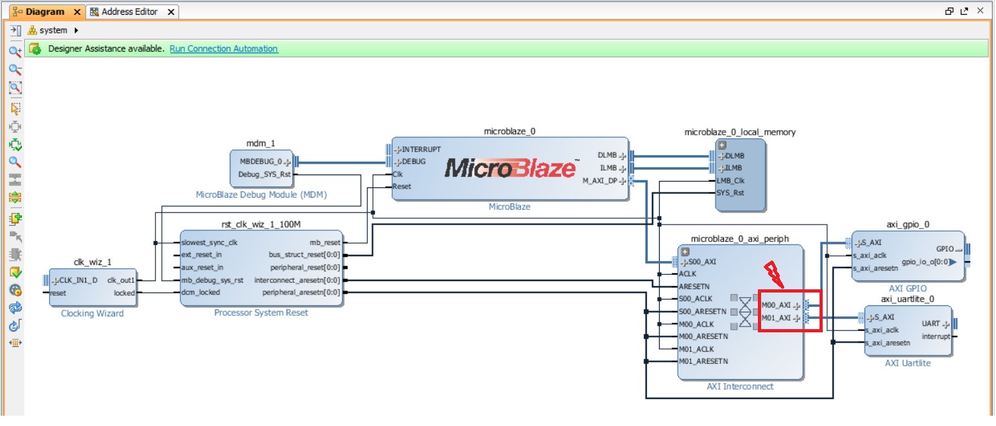Expand the M00_AXI interface pin
996x426 pixels.
click(x=796, y=305)
